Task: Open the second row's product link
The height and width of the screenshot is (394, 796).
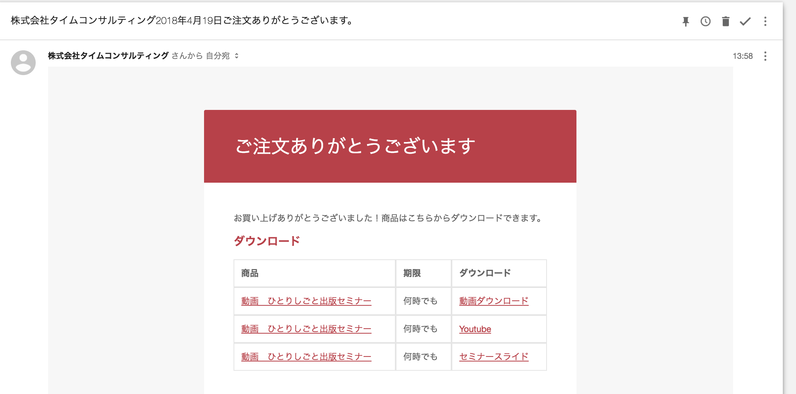Action: (306, 329)
